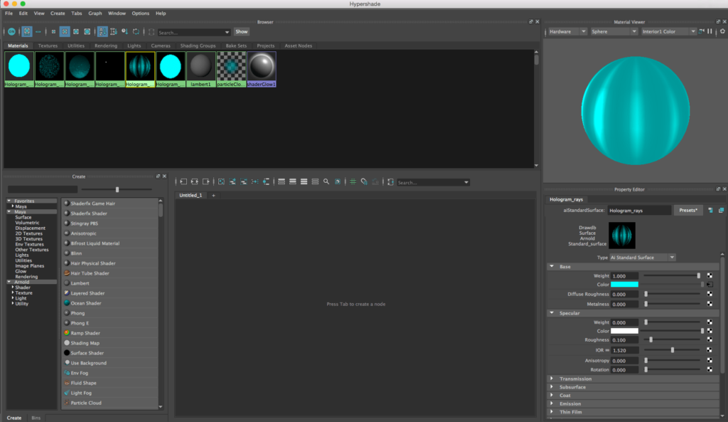Toggle the graph editor grid icon

pos(353,181)
